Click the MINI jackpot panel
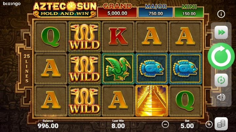This screenshot has height=132, width=236. click(189, 10)
